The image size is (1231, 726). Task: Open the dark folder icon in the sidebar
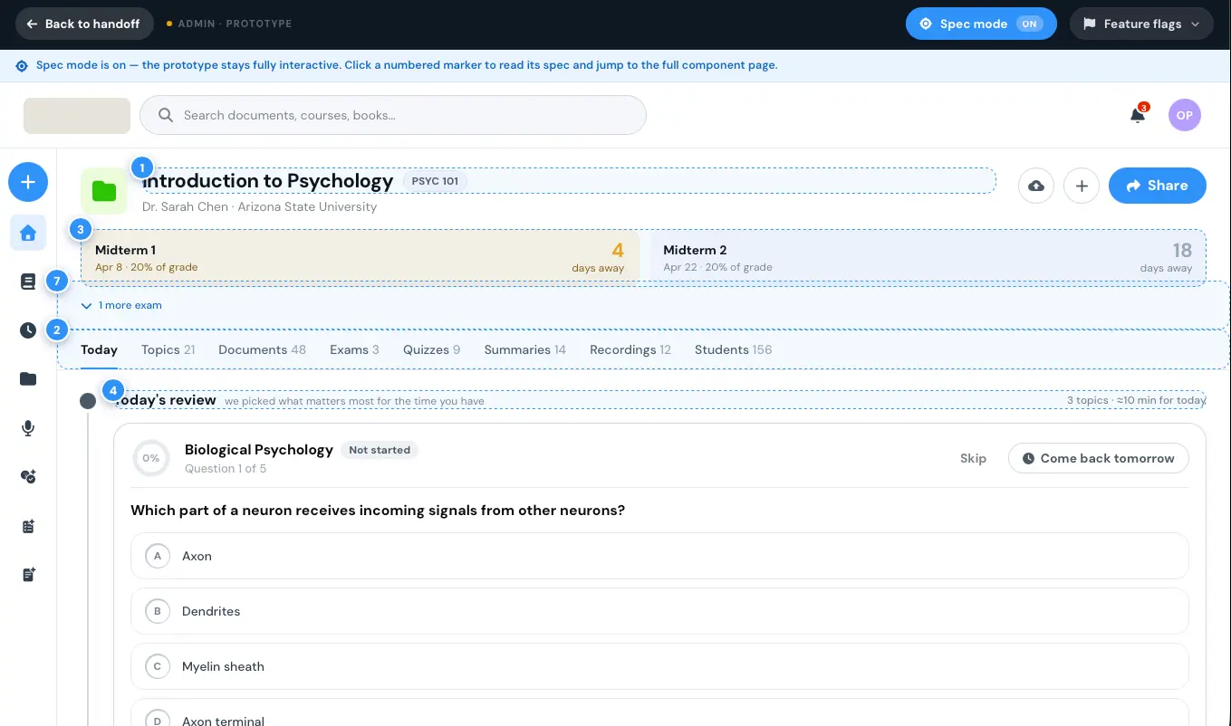coord(28,379)
